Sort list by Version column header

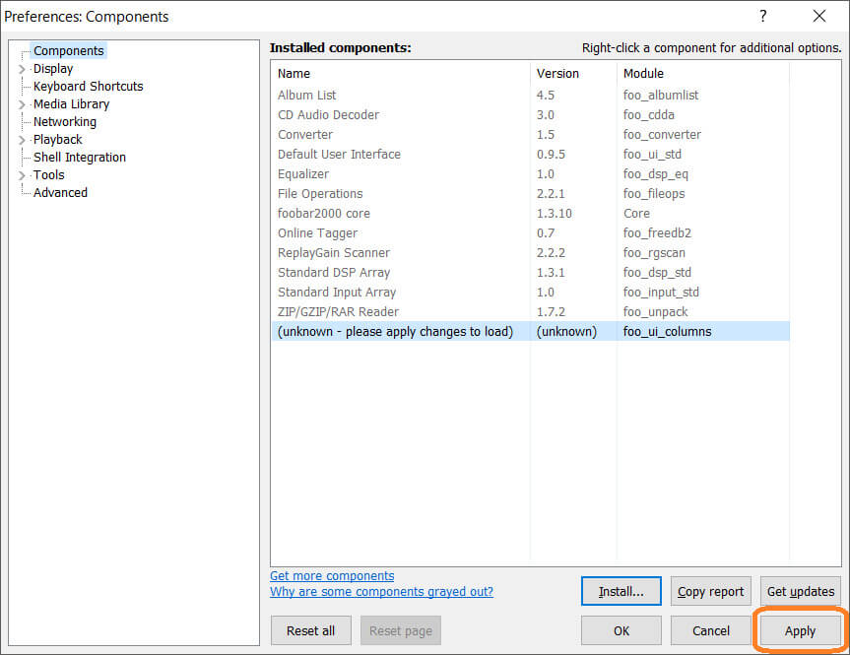573,73
